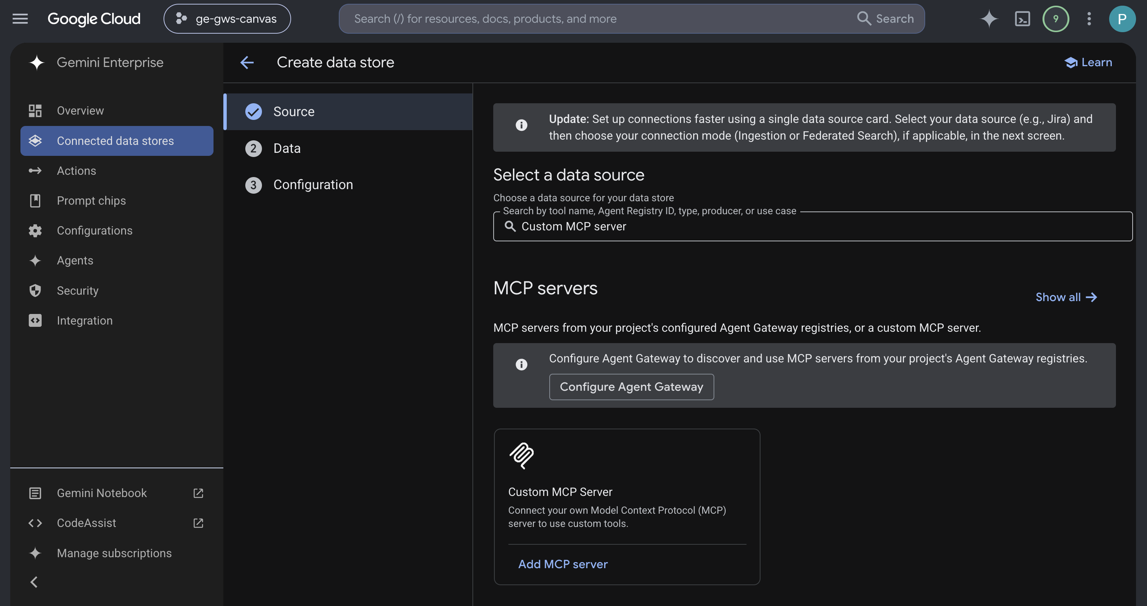Click the Agents sparkle icon
The width and height of the screenshot is (1147, 606).
pos(35,261)
